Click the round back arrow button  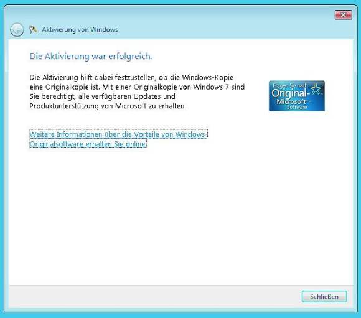17,30
